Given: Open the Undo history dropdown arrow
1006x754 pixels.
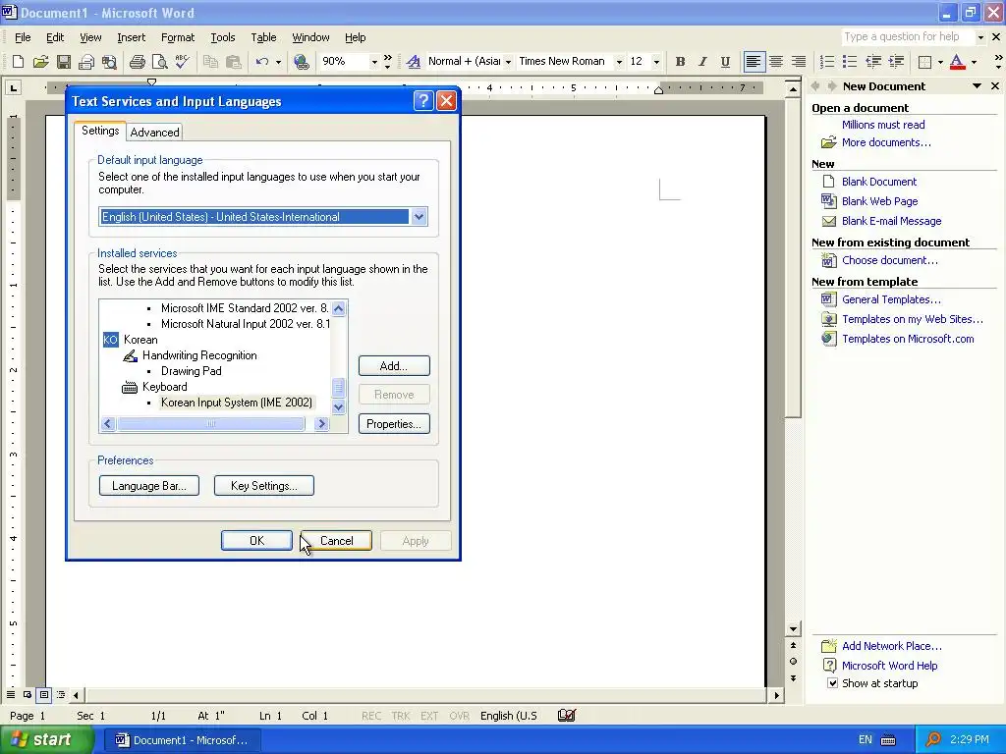Looking at the screenshot, I should click(278, 62).
